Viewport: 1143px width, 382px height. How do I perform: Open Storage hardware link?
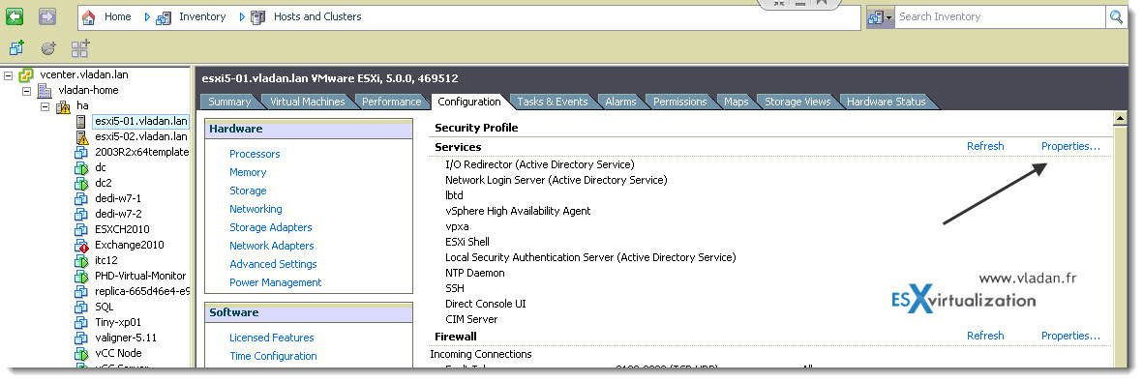tap(248, 191)
